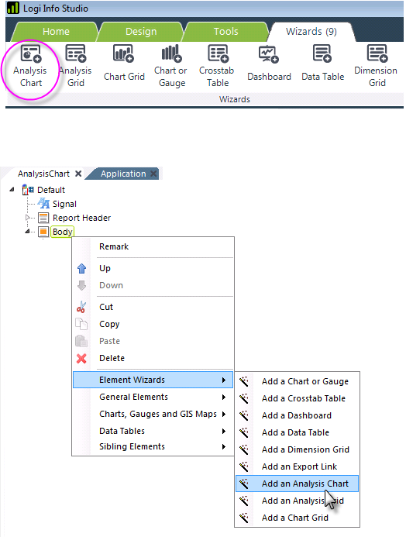Click the Copy pages icon

tap(81, 324)
